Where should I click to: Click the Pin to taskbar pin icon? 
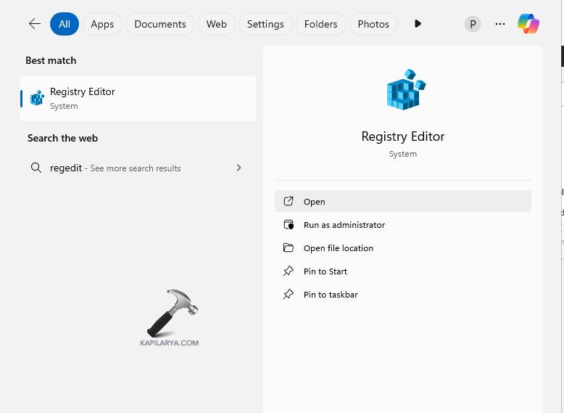tap(289, 295)
